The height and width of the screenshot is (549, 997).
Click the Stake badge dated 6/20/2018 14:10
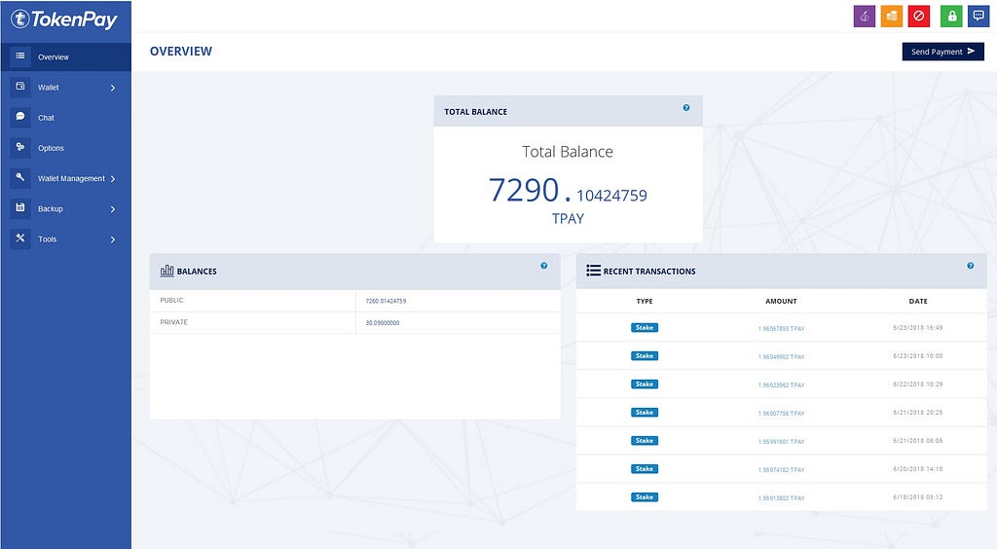[x=645, y=469]
